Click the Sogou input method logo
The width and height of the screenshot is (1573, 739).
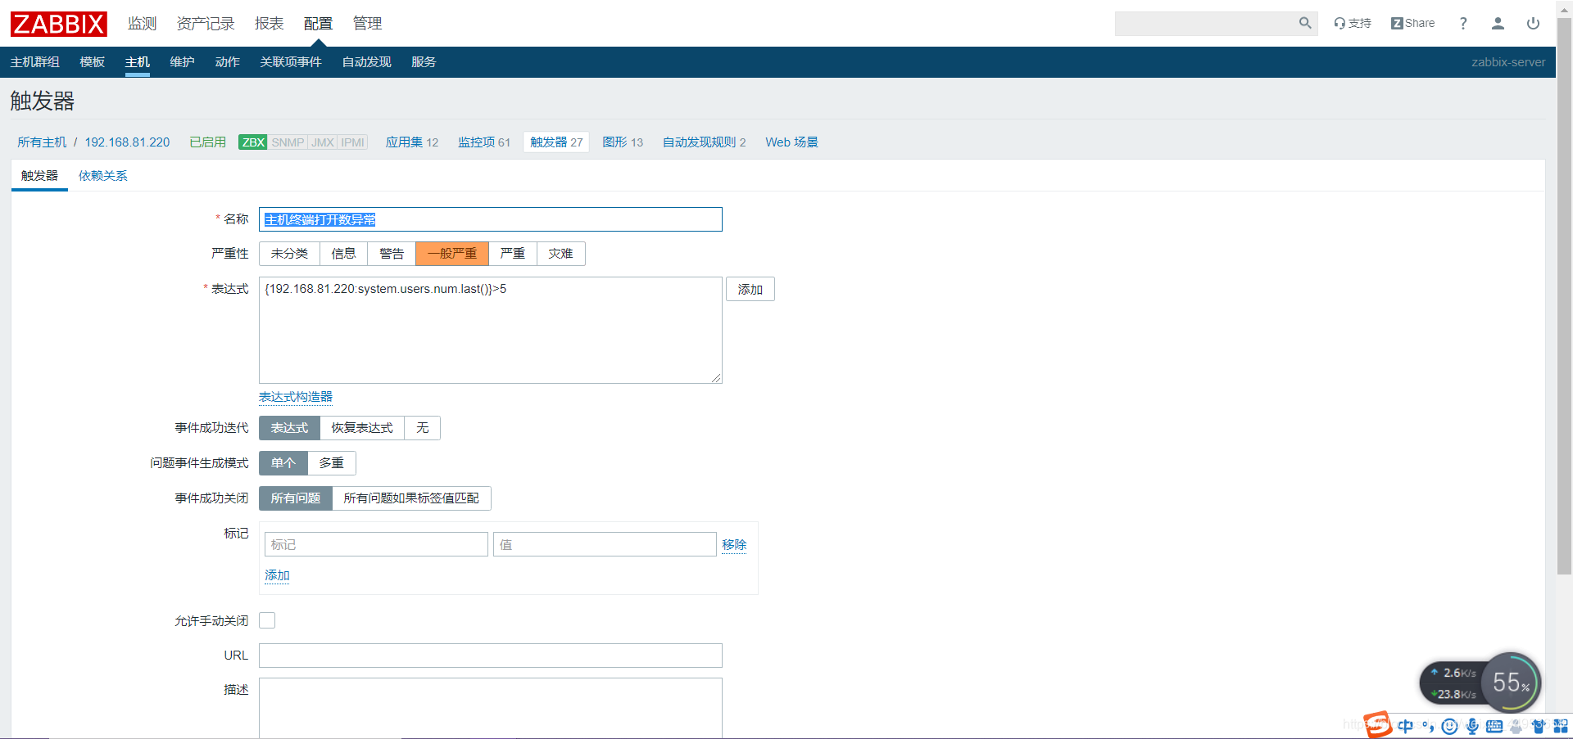tap(1378, 724)
